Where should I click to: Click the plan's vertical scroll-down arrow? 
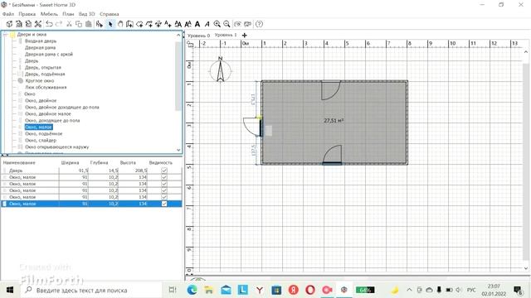click(525, 268)
